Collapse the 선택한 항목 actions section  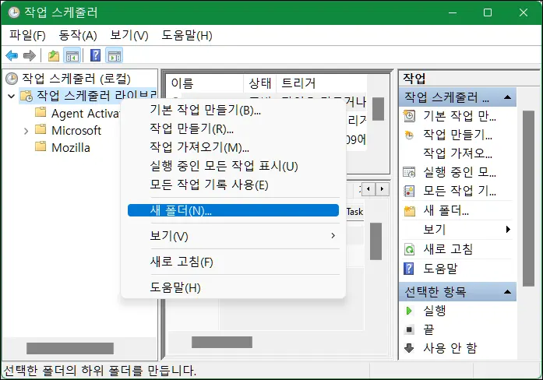507,292
